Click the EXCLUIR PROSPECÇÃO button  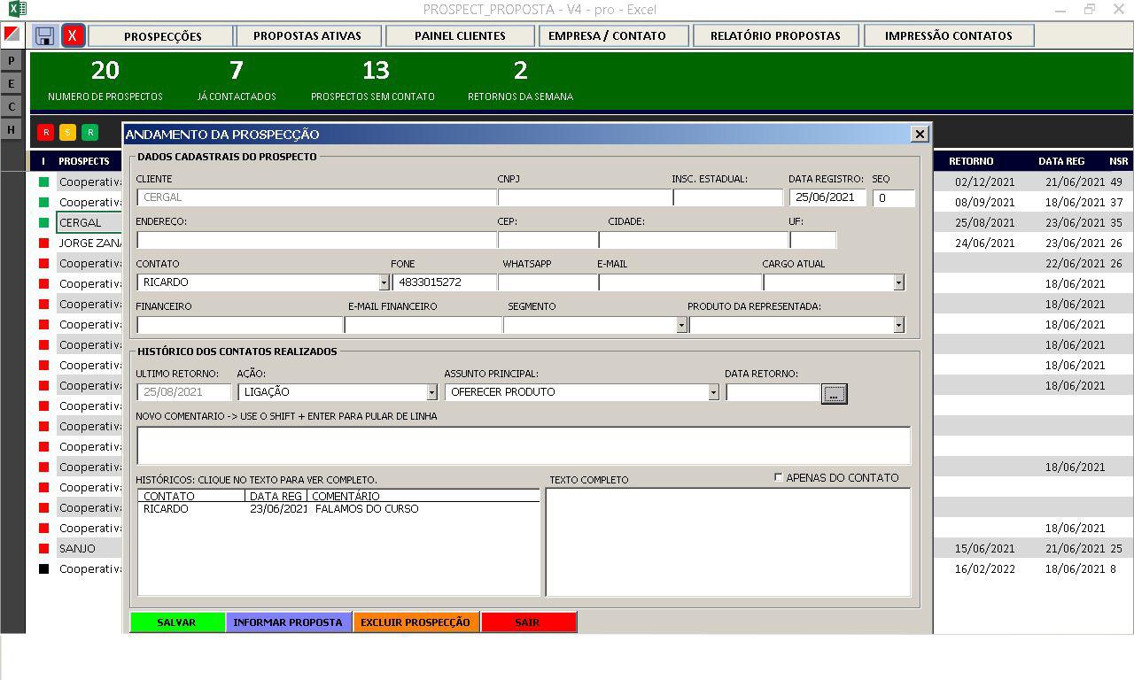click(x=416, y=622)
